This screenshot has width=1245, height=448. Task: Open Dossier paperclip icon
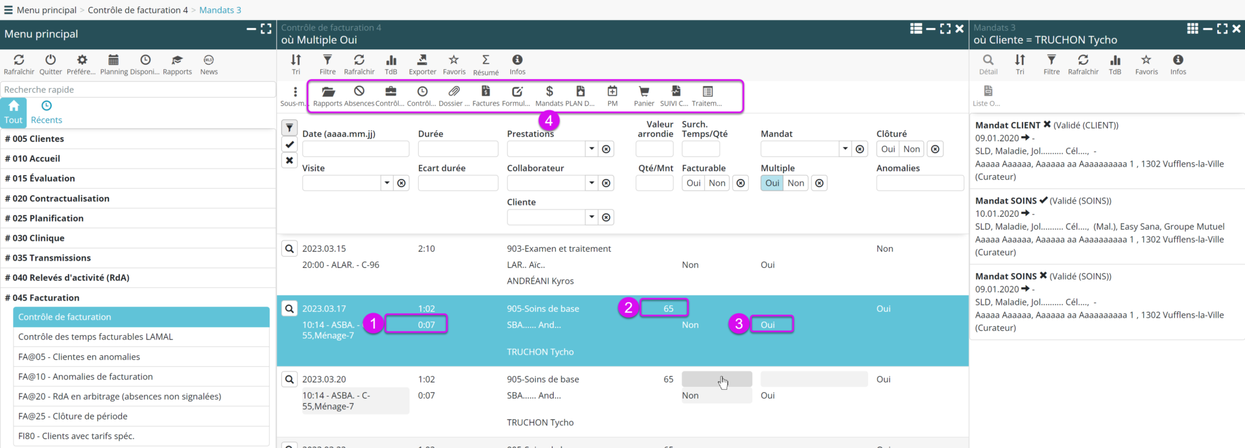pyautogui.click(x=454, y=91)
